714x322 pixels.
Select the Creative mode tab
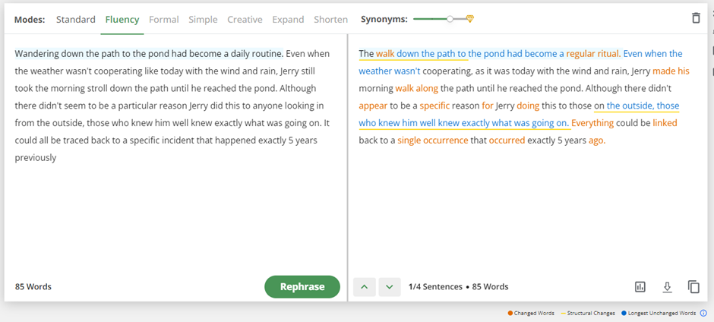coord(245,19)
